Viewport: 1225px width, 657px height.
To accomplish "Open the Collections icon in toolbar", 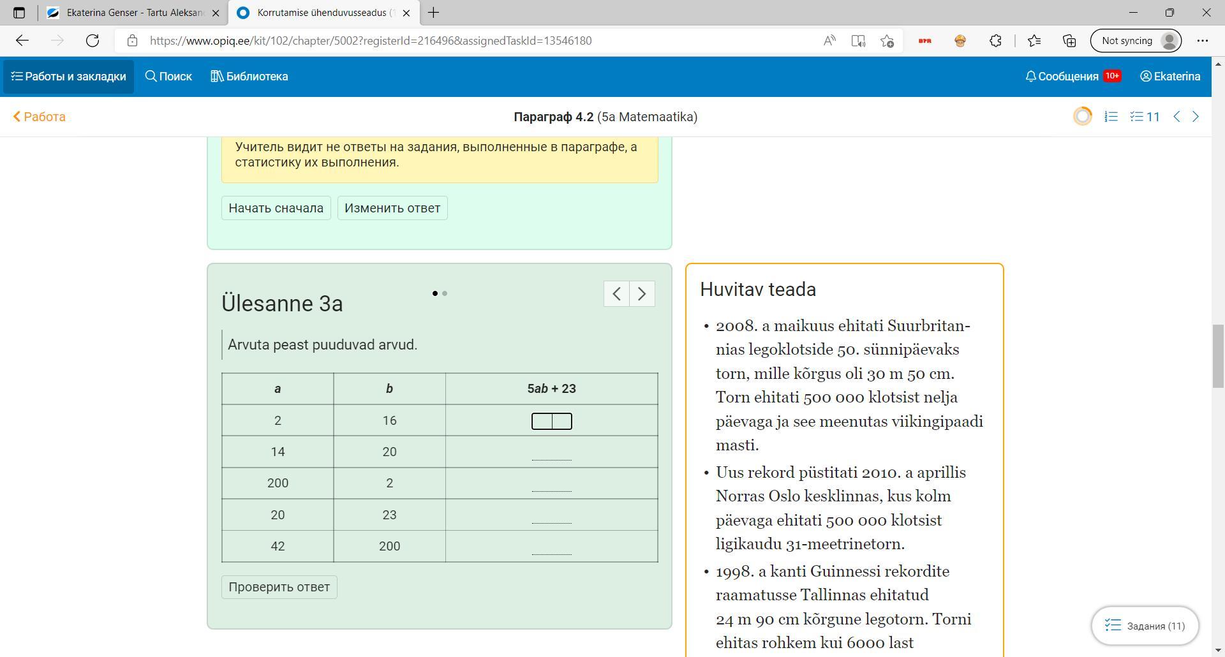I will (1069, 41).
